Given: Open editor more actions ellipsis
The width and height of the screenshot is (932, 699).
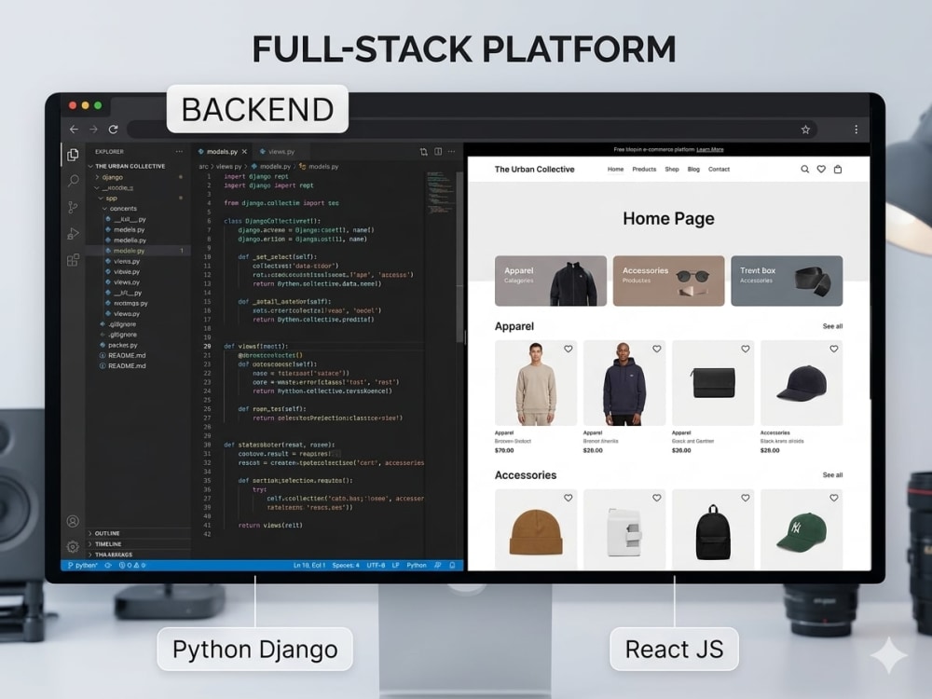Looking at the screenshot, I should pyautogui.click(x=452, y=152).
